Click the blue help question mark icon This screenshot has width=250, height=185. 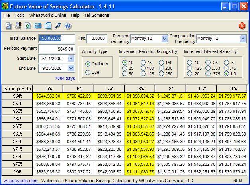coord(68,26)
